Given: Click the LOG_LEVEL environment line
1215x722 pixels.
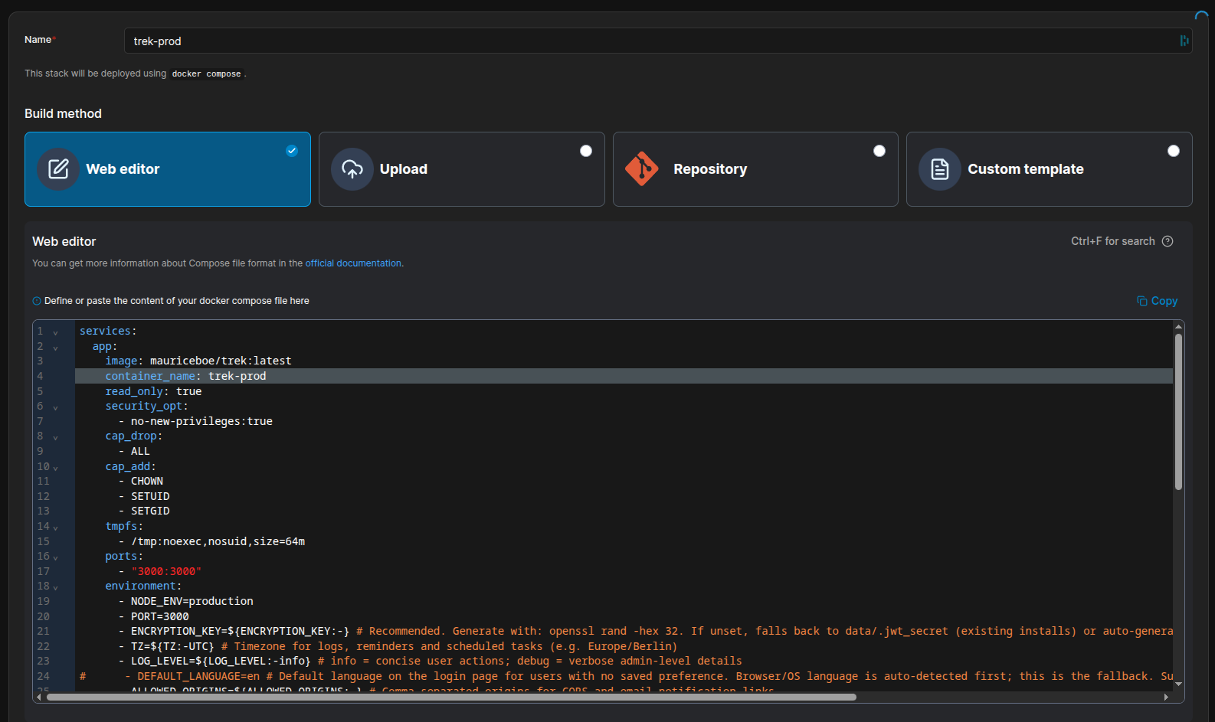Looking at the screenshot, I should (x=430, y=661).
